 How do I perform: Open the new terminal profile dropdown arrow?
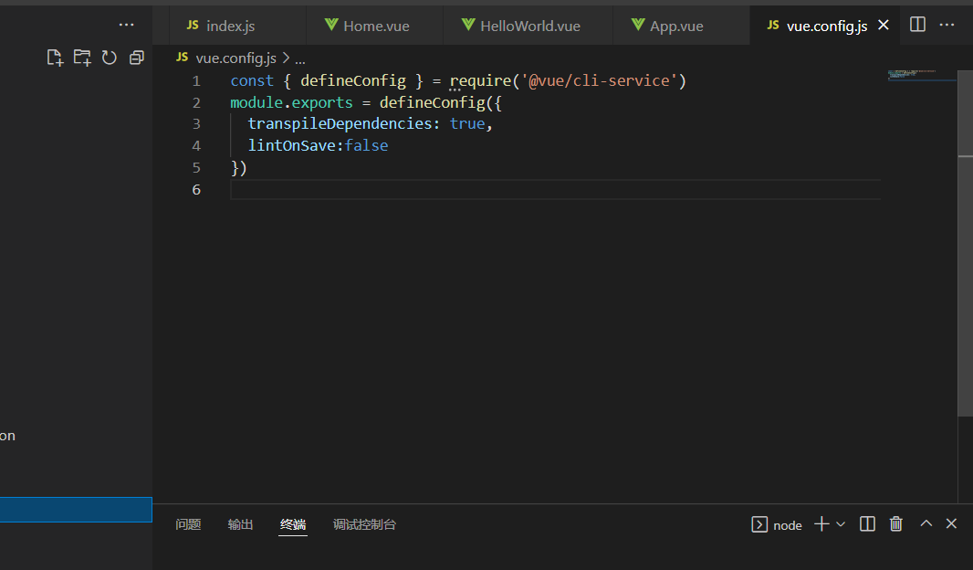(x=841, y=524)
